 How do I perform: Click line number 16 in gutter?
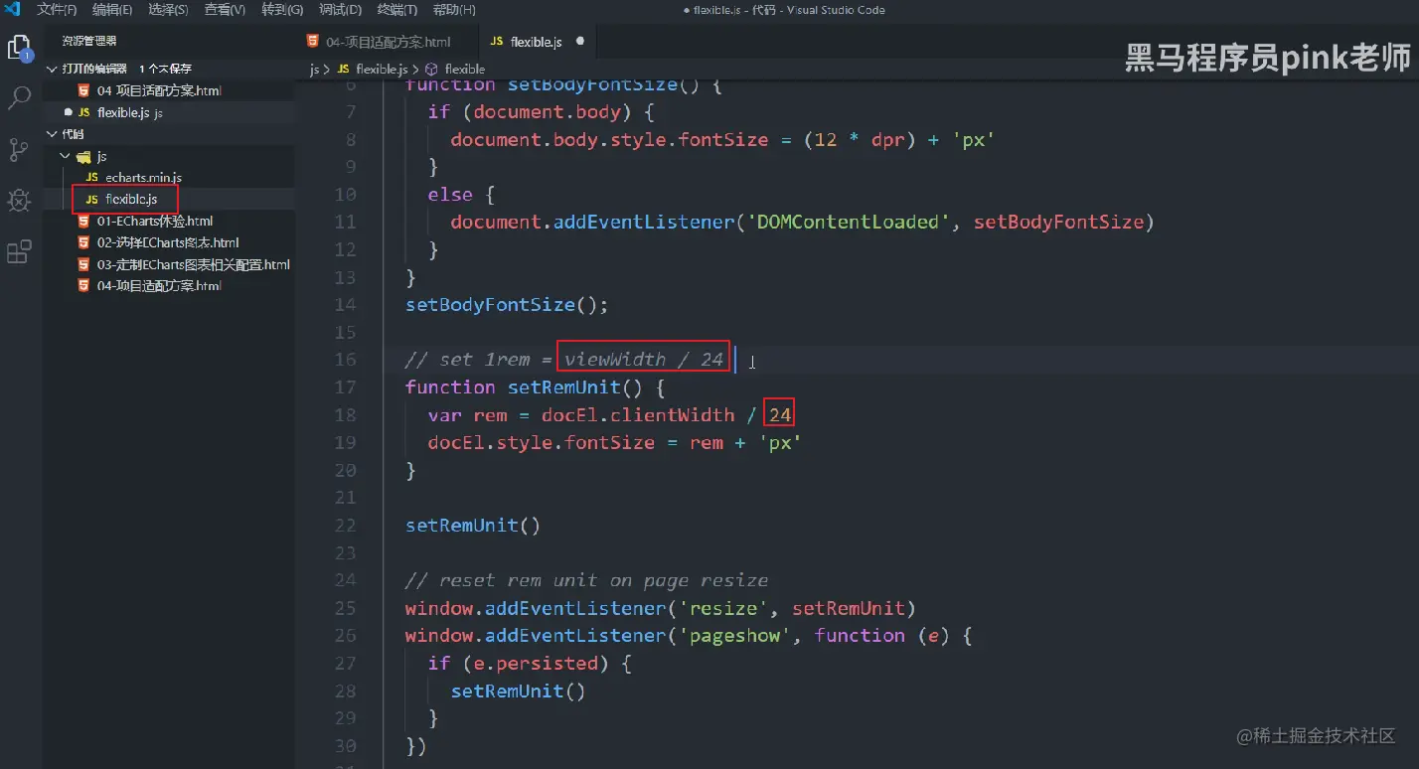[345, 359]
